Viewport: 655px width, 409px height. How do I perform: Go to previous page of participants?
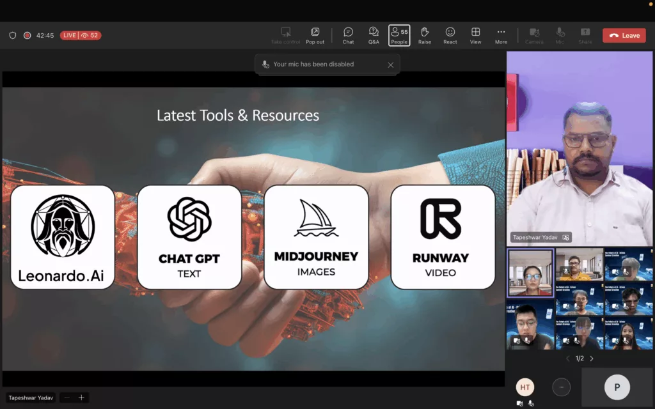click(x=568, y=359)
